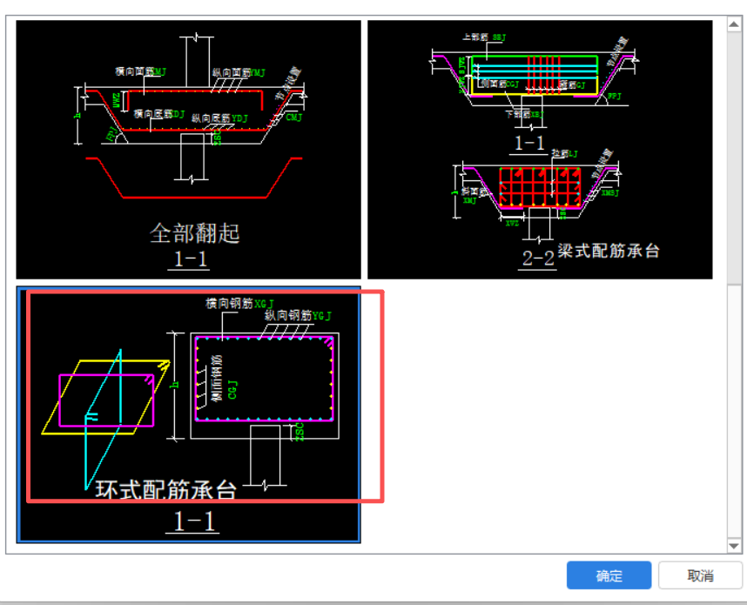Click the 横向底筋 DJ label
747x605 pixels.
click(x=158, y=114)
